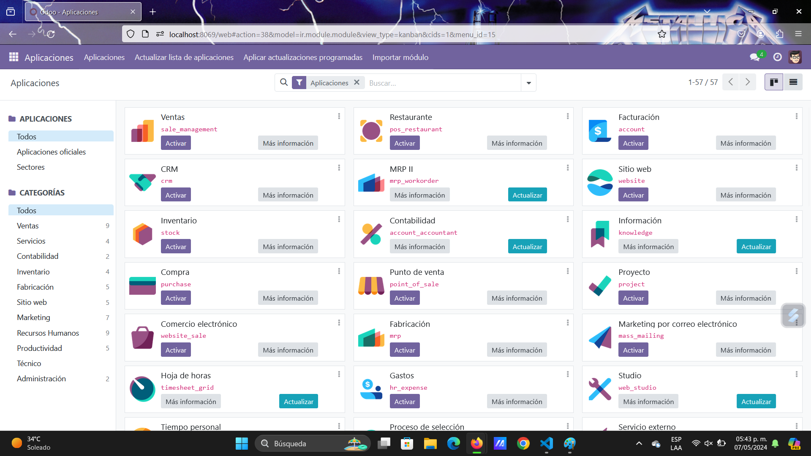
Task: Open the Restaurante card options menu
Action: 568,116
